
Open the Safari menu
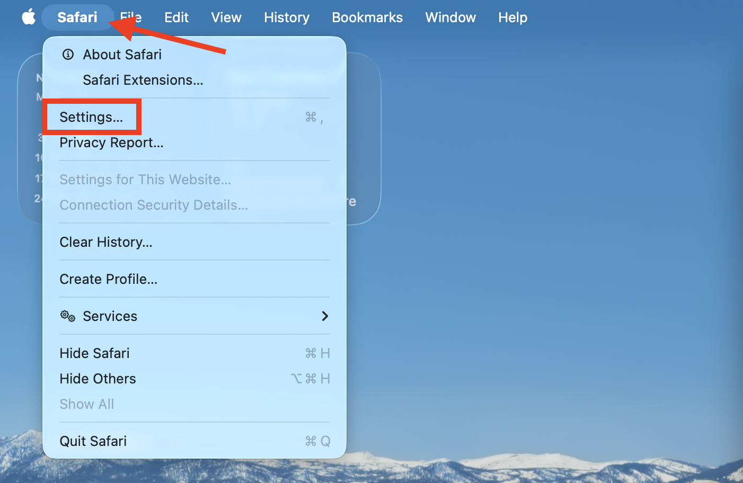(x=77, y=17)
